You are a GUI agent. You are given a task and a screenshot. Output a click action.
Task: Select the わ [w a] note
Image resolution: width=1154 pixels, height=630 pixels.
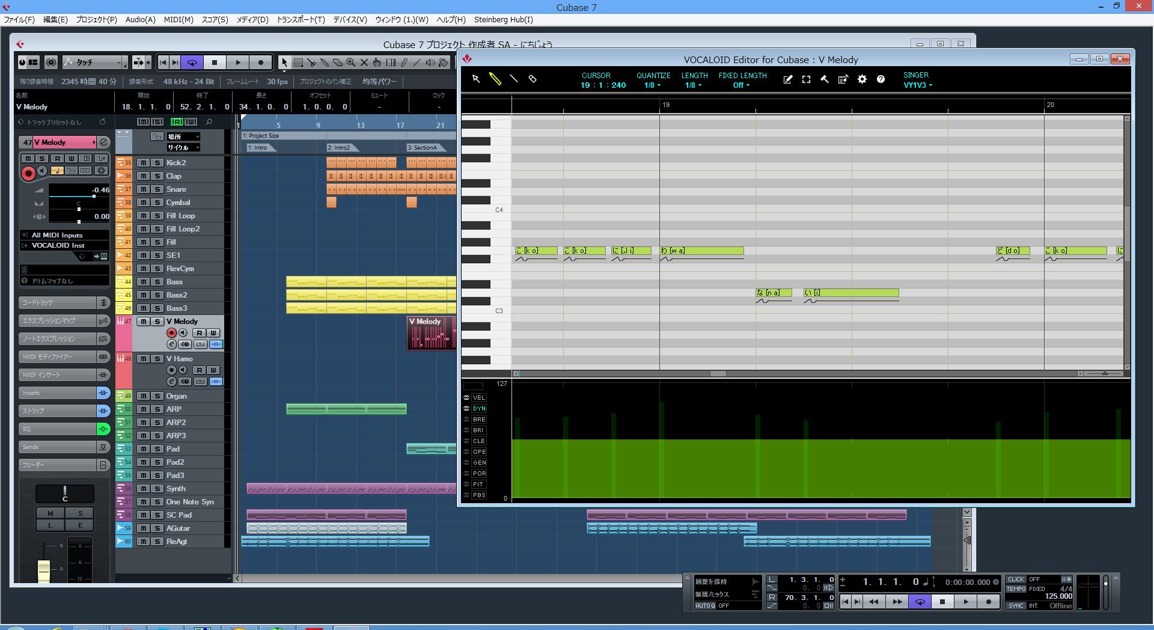click(x=701, y=251)
